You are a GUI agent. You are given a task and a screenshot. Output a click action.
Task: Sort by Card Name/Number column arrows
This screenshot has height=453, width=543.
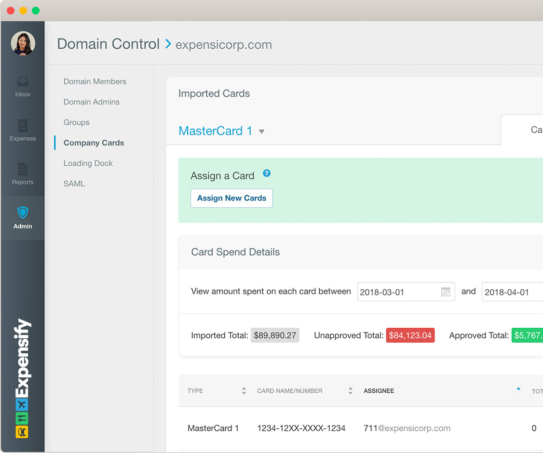click(x=351, y=391)
